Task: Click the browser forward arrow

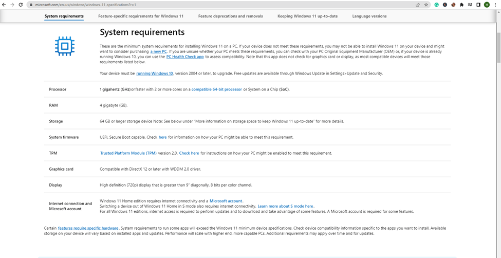Action: coord(12,5)
